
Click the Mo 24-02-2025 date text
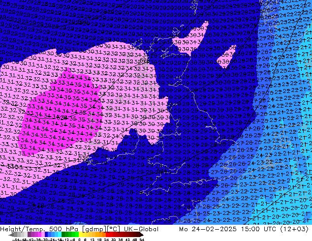pos(208,229)
